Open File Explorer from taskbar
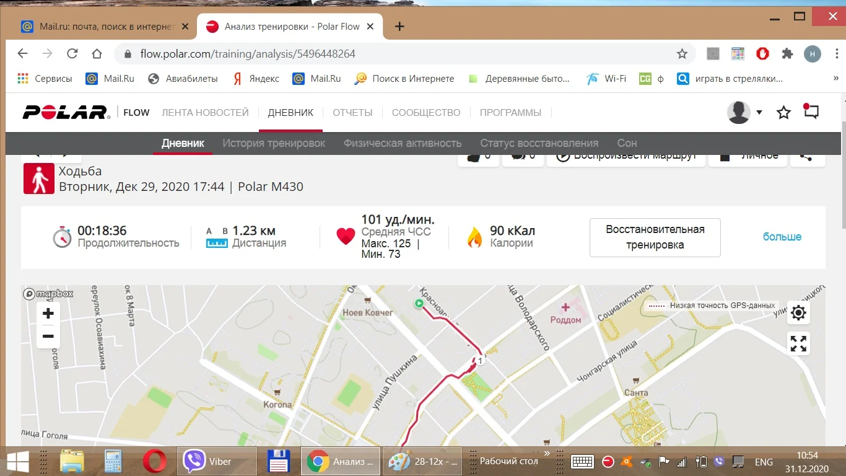 click(71, 462)
